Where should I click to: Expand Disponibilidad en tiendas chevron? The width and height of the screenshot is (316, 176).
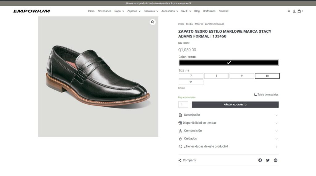coord(276,123)
